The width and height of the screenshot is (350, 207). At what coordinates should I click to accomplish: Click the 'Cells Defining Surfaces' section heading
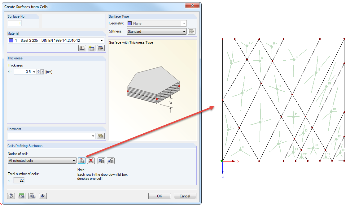click(x=25, y=146)
